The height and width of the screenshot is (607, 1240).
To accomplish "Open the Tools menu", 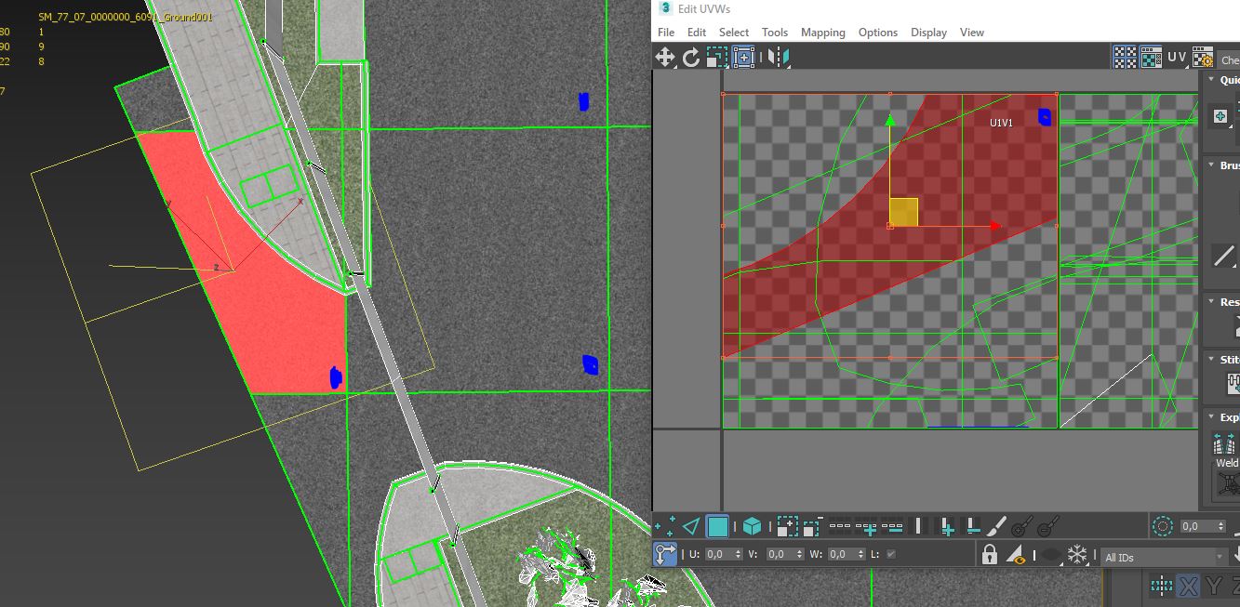I will pos(774,33).
